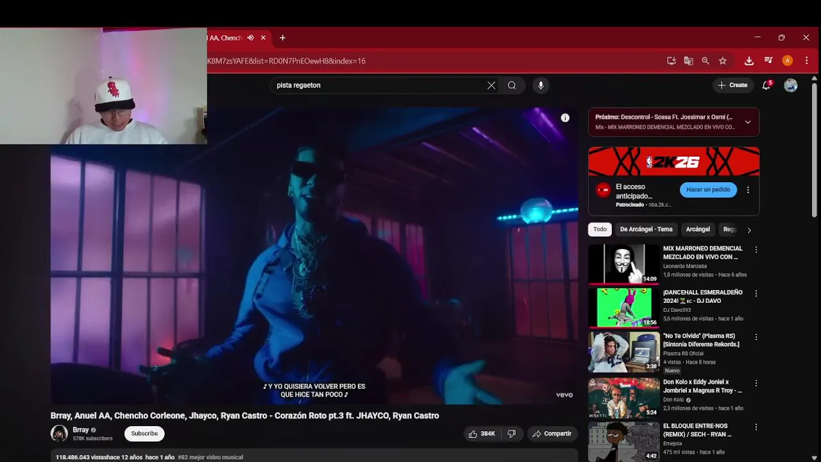Open menu for Don Kolo video

click(x=756, y=383)
